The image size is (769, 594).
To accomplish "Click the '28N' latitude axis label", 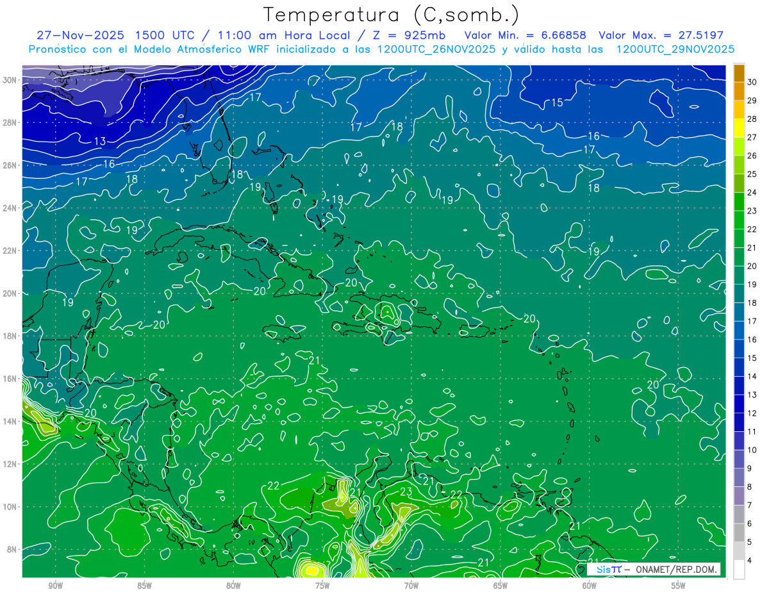I will pos(10,122).
